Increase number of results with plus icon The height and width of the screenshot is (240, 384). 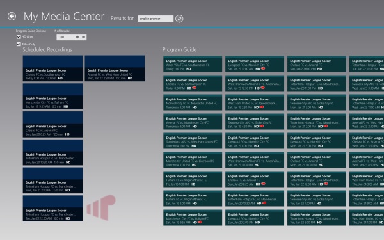[x=77, y=37]
